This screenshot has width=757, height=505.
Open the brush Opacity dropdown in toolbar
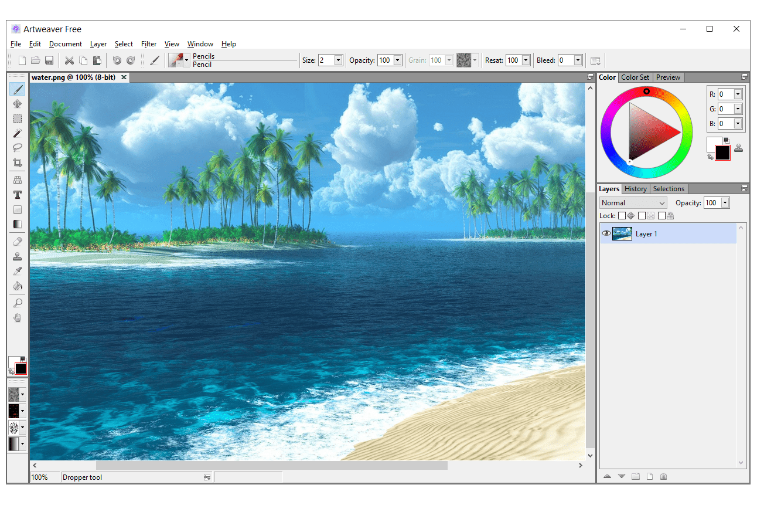(x=397, y=60)
